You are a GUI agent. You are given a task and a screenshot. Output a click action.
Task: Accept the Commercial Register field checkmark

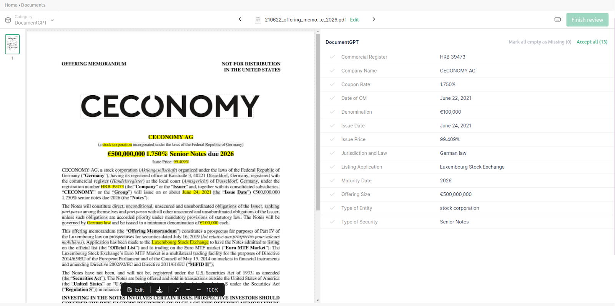click(x=332, y=57)
